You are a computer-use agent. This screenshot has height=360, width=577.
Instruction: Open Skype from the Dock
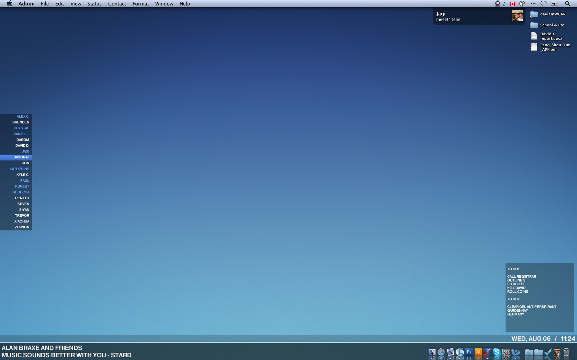(497, 352)
